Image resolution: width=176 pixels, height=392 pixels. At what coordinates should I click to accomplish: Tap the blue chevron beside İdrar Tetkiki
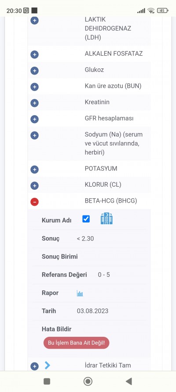click(48, 365)
